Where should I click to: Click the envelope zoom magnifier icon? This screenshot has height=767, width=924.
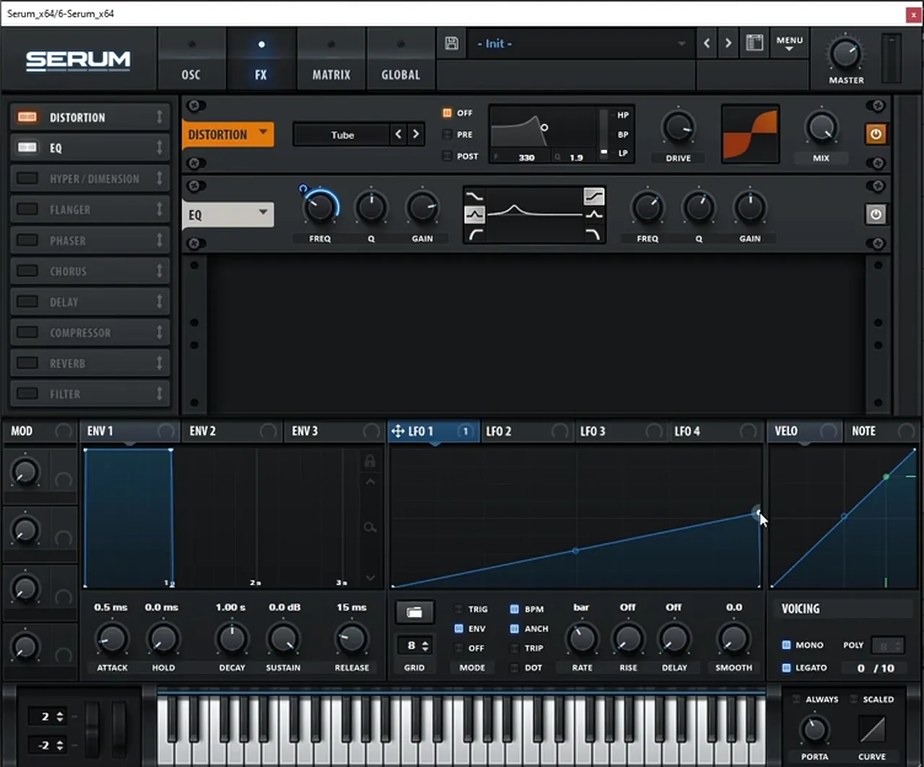[370, 528]
